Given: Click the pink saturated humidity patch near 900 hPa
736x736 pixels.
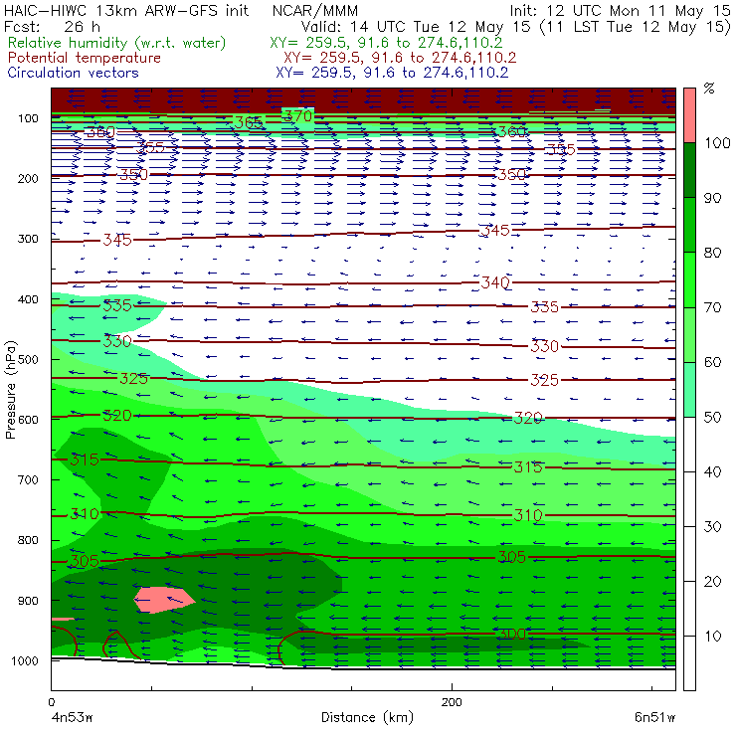Looking at the screenshot, I should [x=164, y=600].
